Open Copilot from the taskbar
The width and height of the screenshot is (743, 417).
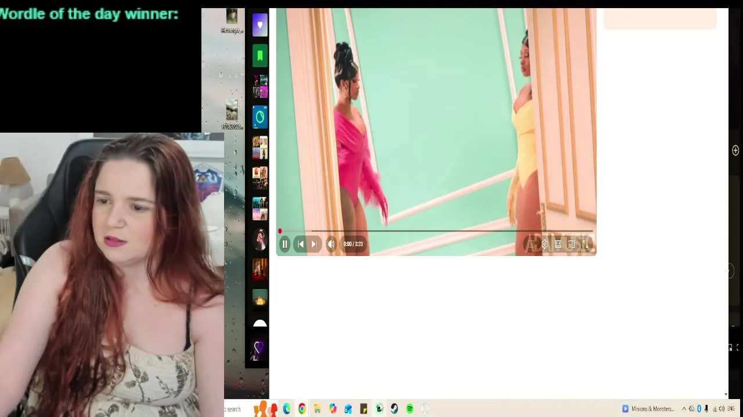point(333,409)
